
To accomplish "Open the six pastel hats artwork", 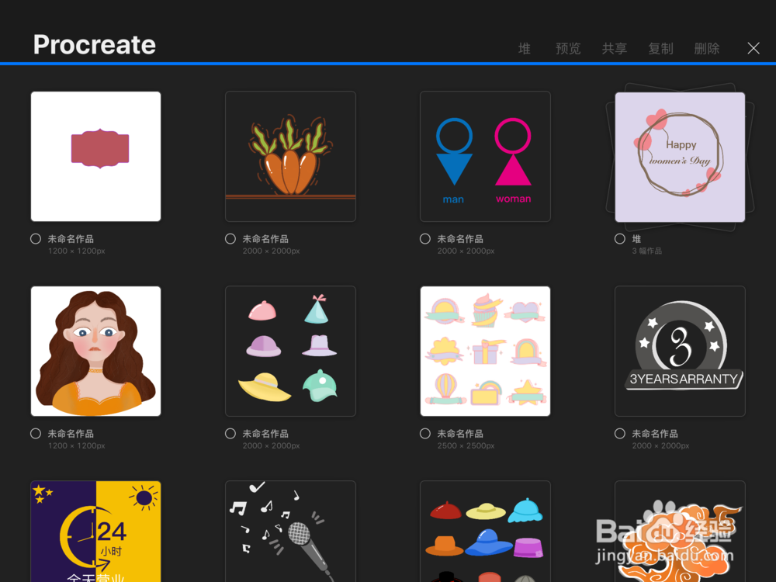I will click(290, 352).
